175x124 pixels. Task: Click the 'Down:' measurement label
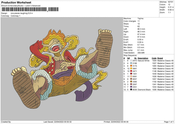click(126, 37)
